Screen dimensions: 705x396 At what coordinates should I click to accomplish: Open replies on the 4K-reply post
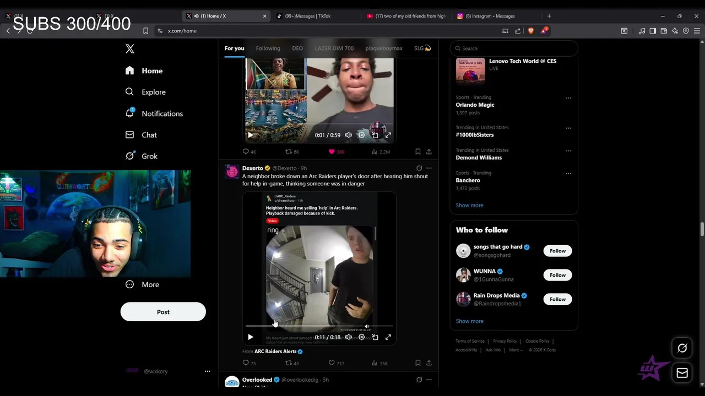(x=249, y=152)
